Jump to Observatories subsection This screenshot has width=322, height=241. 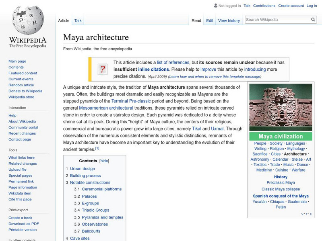coord(95,224)
